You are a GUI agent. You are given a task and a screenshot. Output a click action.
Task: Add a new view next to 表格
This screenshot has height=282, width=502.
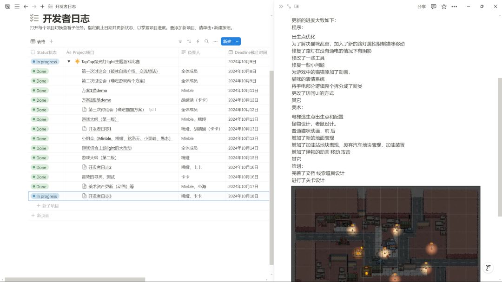point(51,41)
